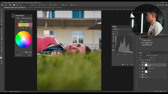Viewport: 168px width, 94px height.
Task: Select the Zoom tool in toolbar
Action: coord(2,52)
